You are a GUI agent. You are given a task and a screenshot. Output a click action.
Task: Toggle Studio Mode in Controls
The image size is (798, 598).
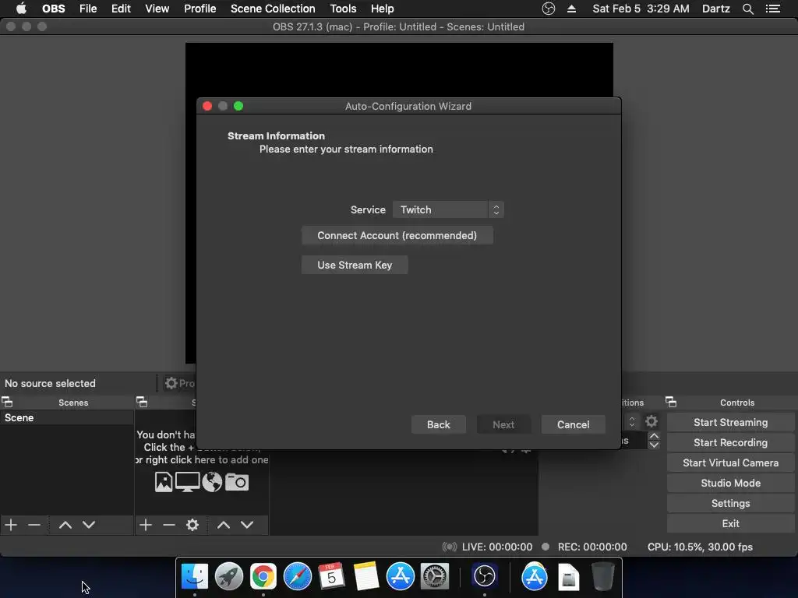click(x=730, y=483)
